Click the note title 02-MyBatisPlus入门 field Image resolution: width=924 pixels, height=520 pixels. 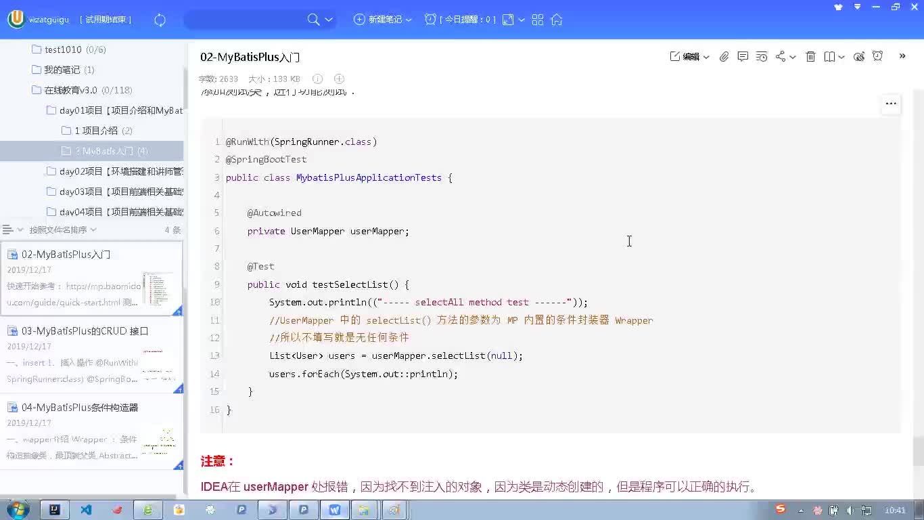tap(250, 57)
